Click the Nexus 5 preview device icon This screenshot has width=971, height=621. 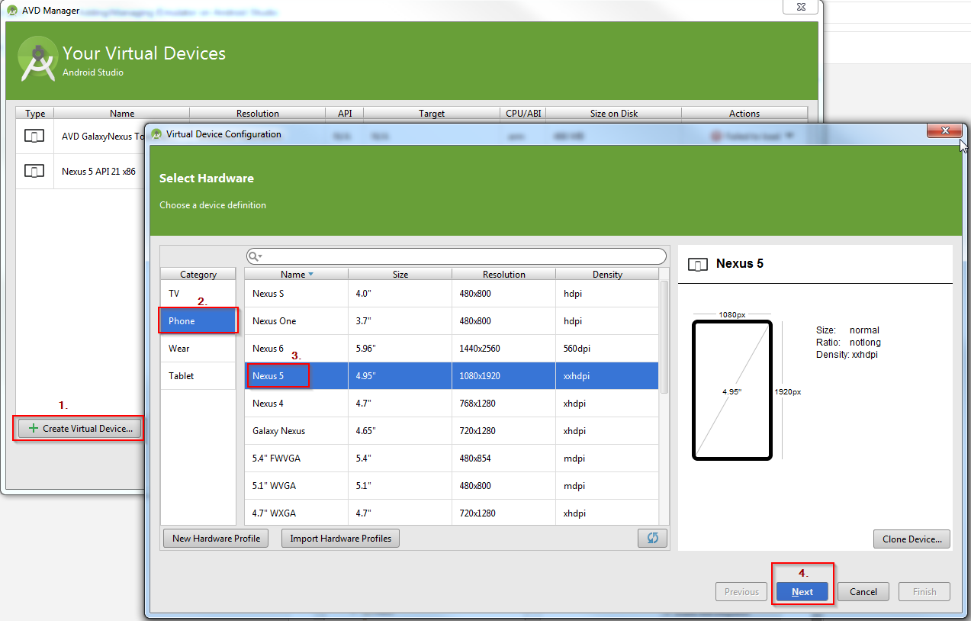coord(697,265)
